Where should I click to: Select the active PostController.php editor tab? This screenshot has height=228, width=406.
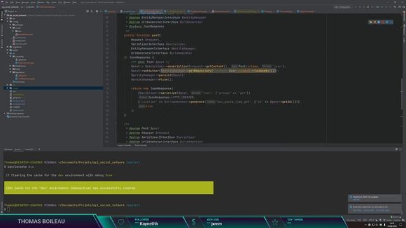[151, 11]
